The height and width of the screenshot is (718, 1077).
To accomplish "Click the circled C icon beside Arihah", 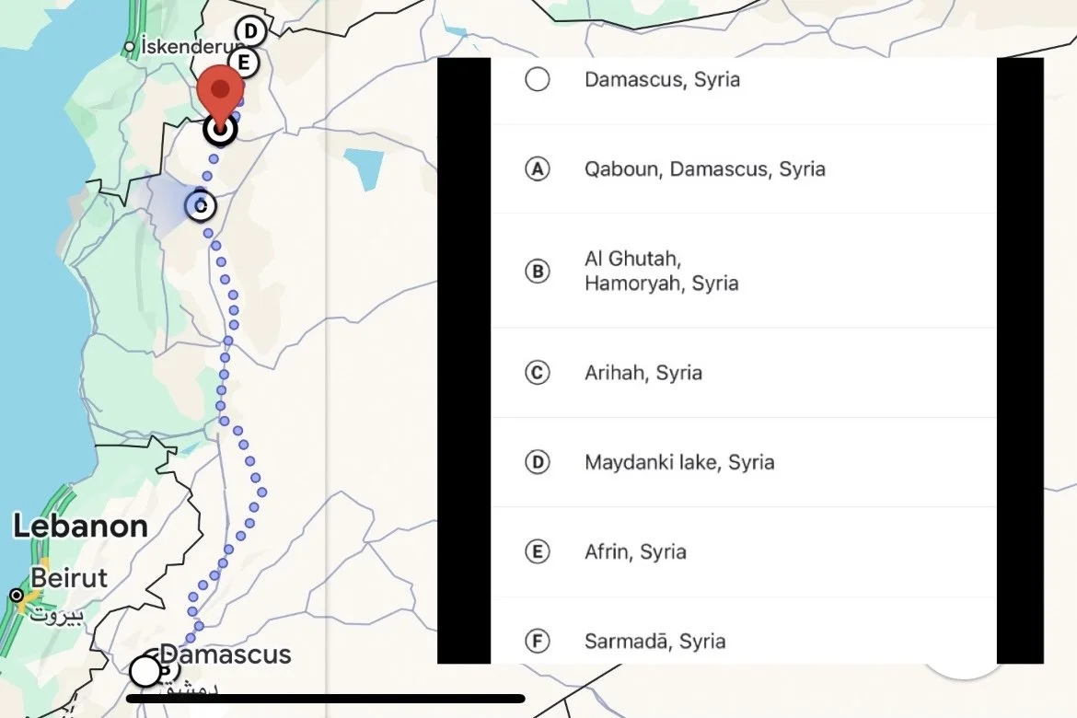I will [538, 373].
